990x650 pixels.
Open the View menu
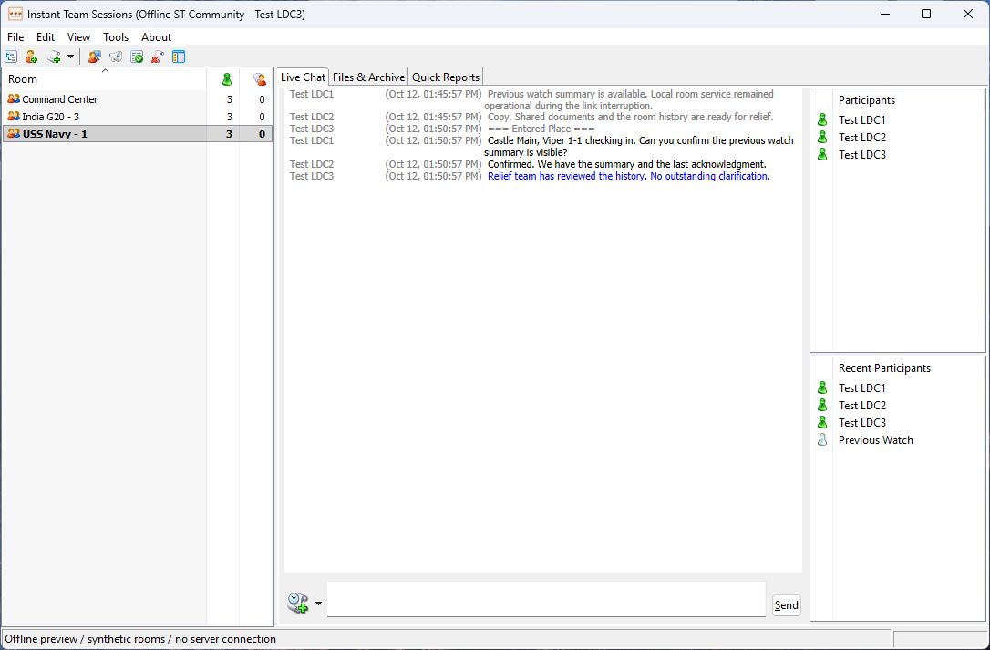coord(79,37)
